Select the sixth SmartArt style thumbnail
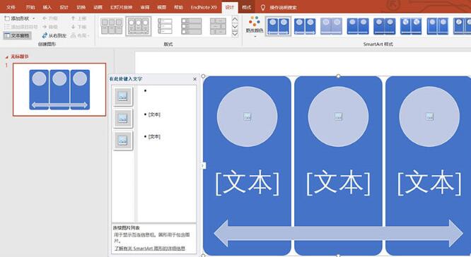This screenshot has height=257, width=471. 411,26
